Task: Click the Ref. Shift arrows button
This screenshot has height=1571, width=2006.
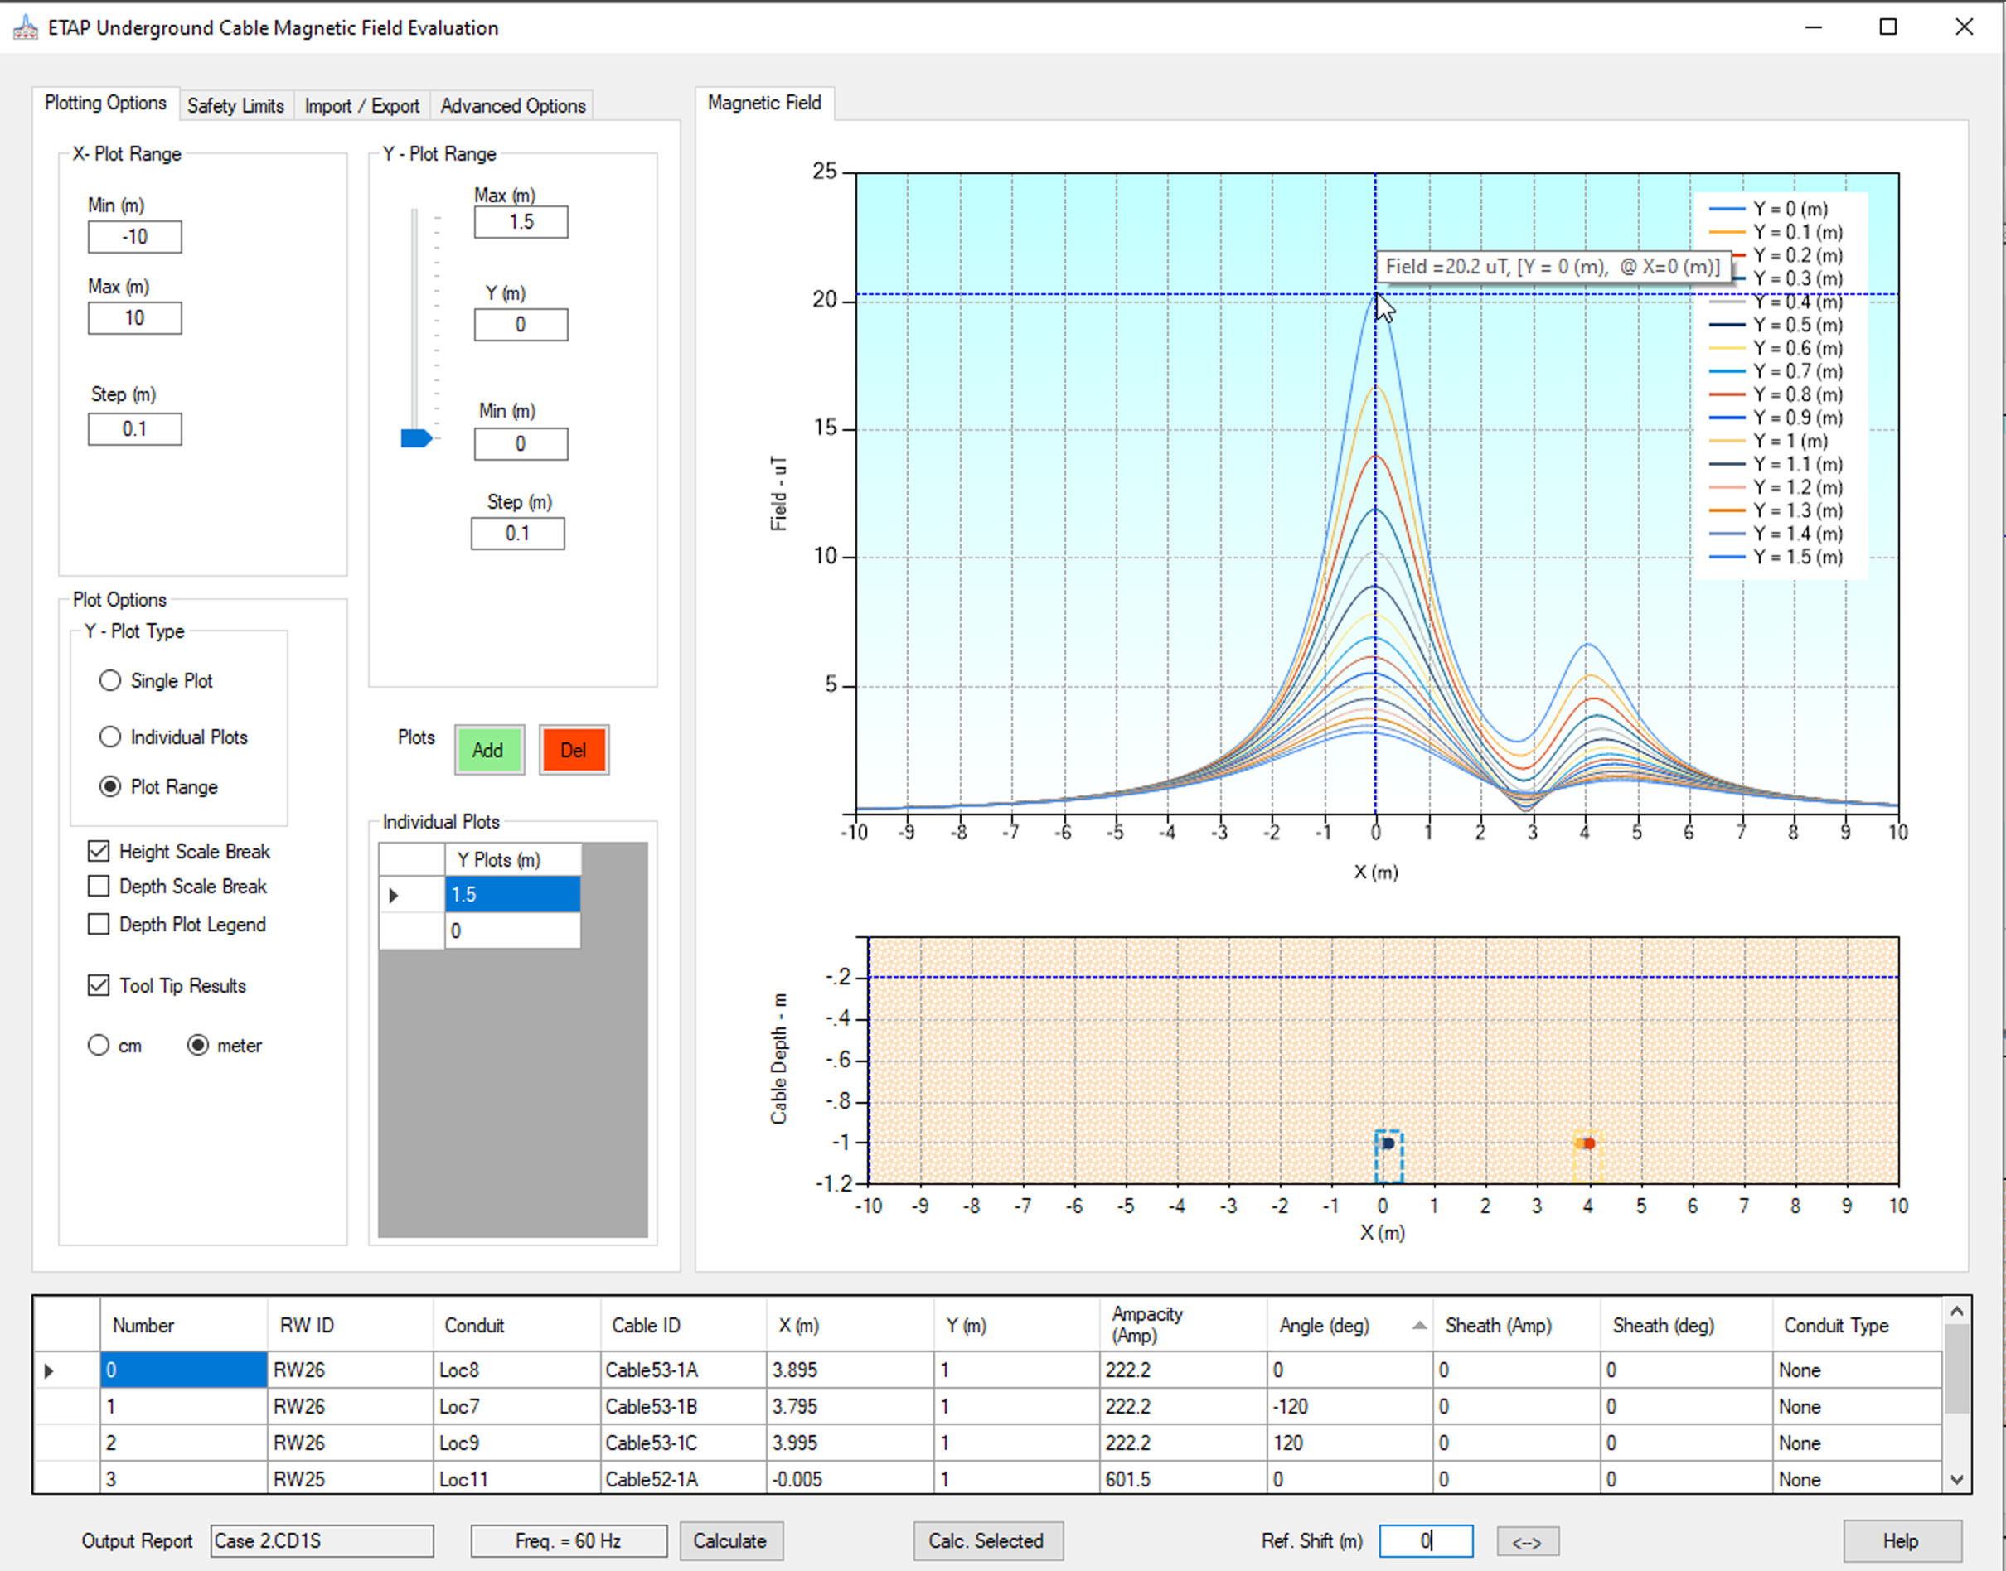Action: 1527,1541
